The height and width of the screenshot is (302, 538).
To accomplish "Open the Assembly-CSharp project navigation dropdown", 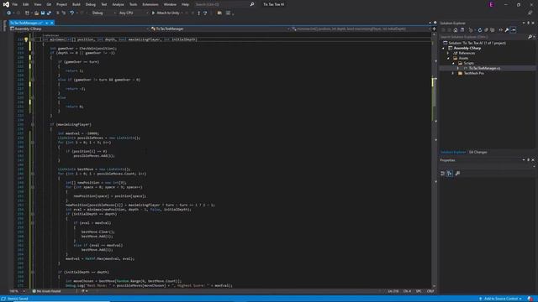I will (x=80, y=29).
